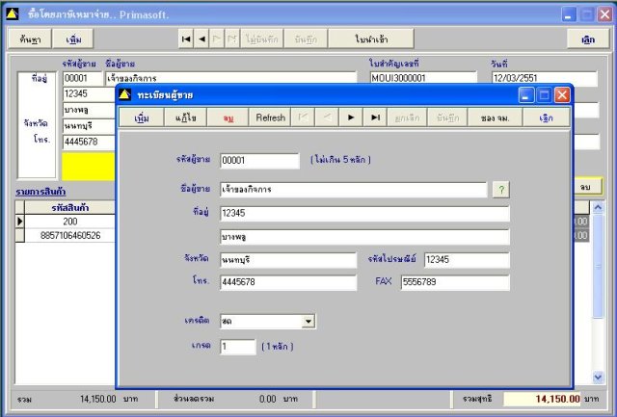This screenshot has width=617, height=417.
Task: Click the รหัสผู้ขาย field in the dialog
Action: point(259,161)
